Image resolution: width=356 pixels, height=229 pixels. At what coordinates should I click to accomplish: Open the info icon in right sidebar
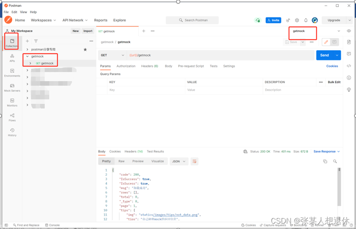(349, 78)
